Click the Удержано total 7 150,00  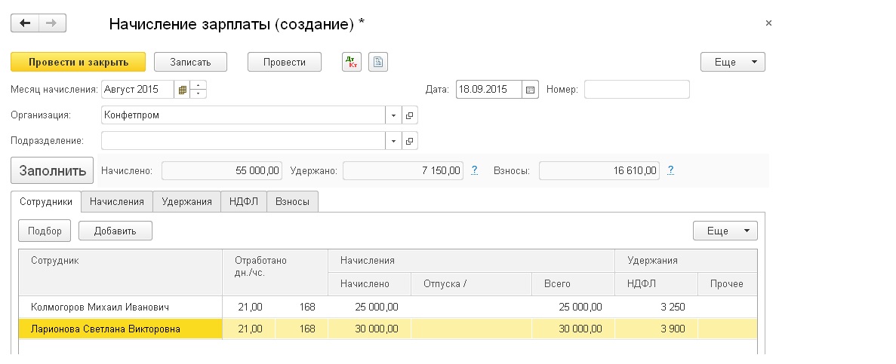click(x=402, y=170)
